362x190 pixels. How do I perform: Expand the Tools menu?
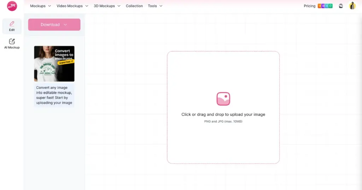point(155,6)
